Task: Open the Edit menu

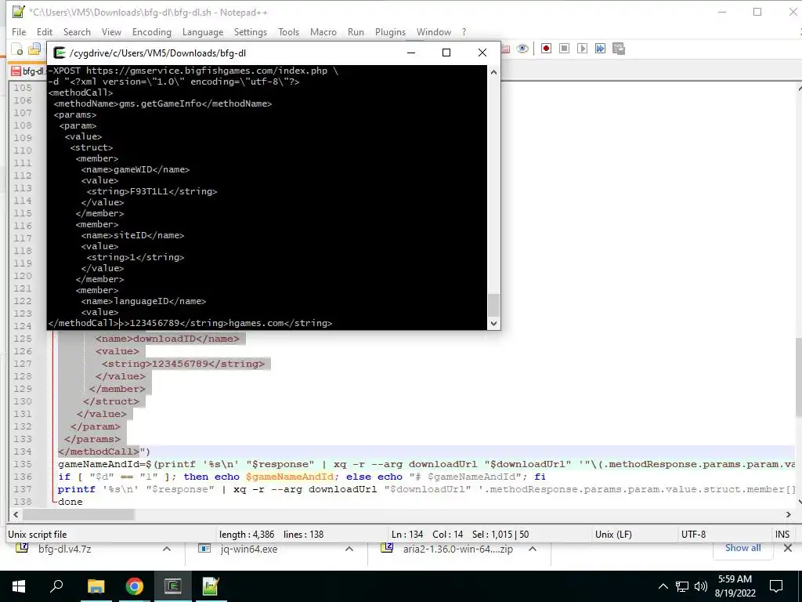Action: tap(45, 31)
